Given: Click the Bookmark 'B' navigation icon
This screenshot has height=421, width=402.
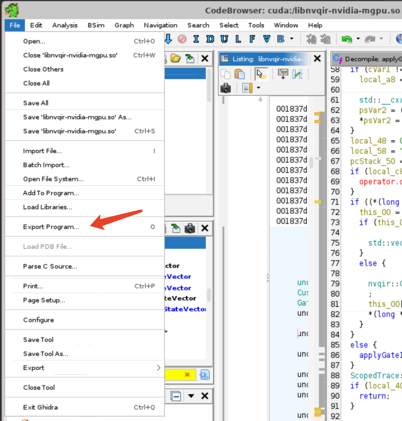Looking at the screenshot, I should (x=281, y=39).
